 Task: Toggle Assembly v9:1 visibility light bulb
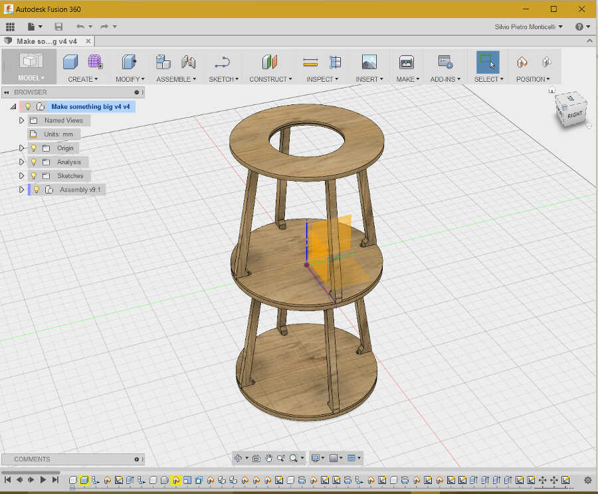pyautogui.click(x=37, y=189)
